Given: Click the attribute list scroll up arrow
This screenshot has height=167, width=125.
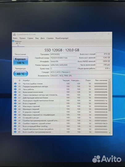Looking at the screenshot, I should click(x=110, y=80).
